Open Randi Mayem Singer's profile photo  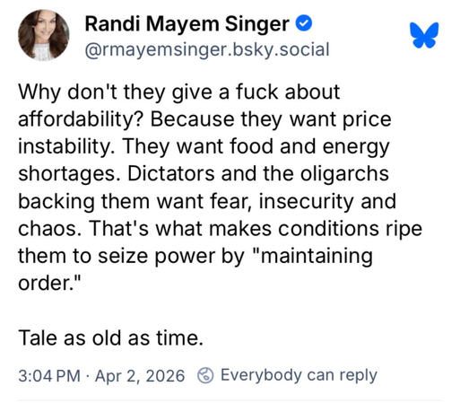44,35
